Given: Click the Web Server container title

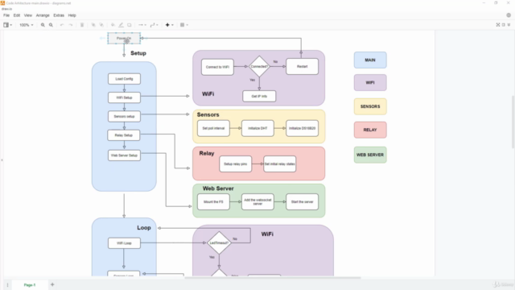Looking at the screenshot, I should (218, 188).
